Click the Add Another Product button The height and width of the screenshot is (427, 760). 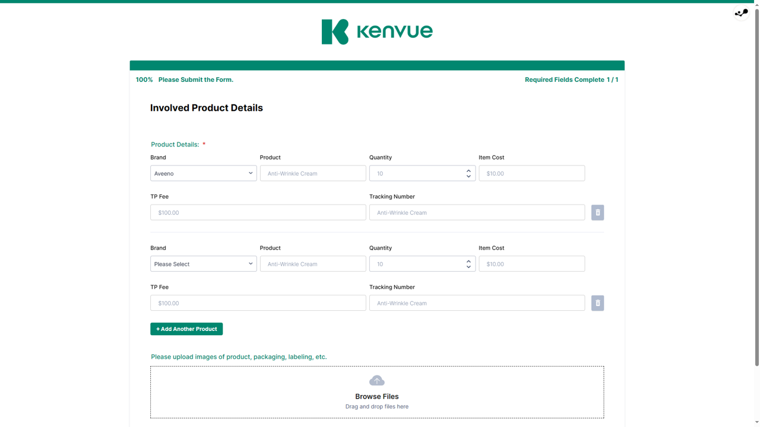coord(186,329)
